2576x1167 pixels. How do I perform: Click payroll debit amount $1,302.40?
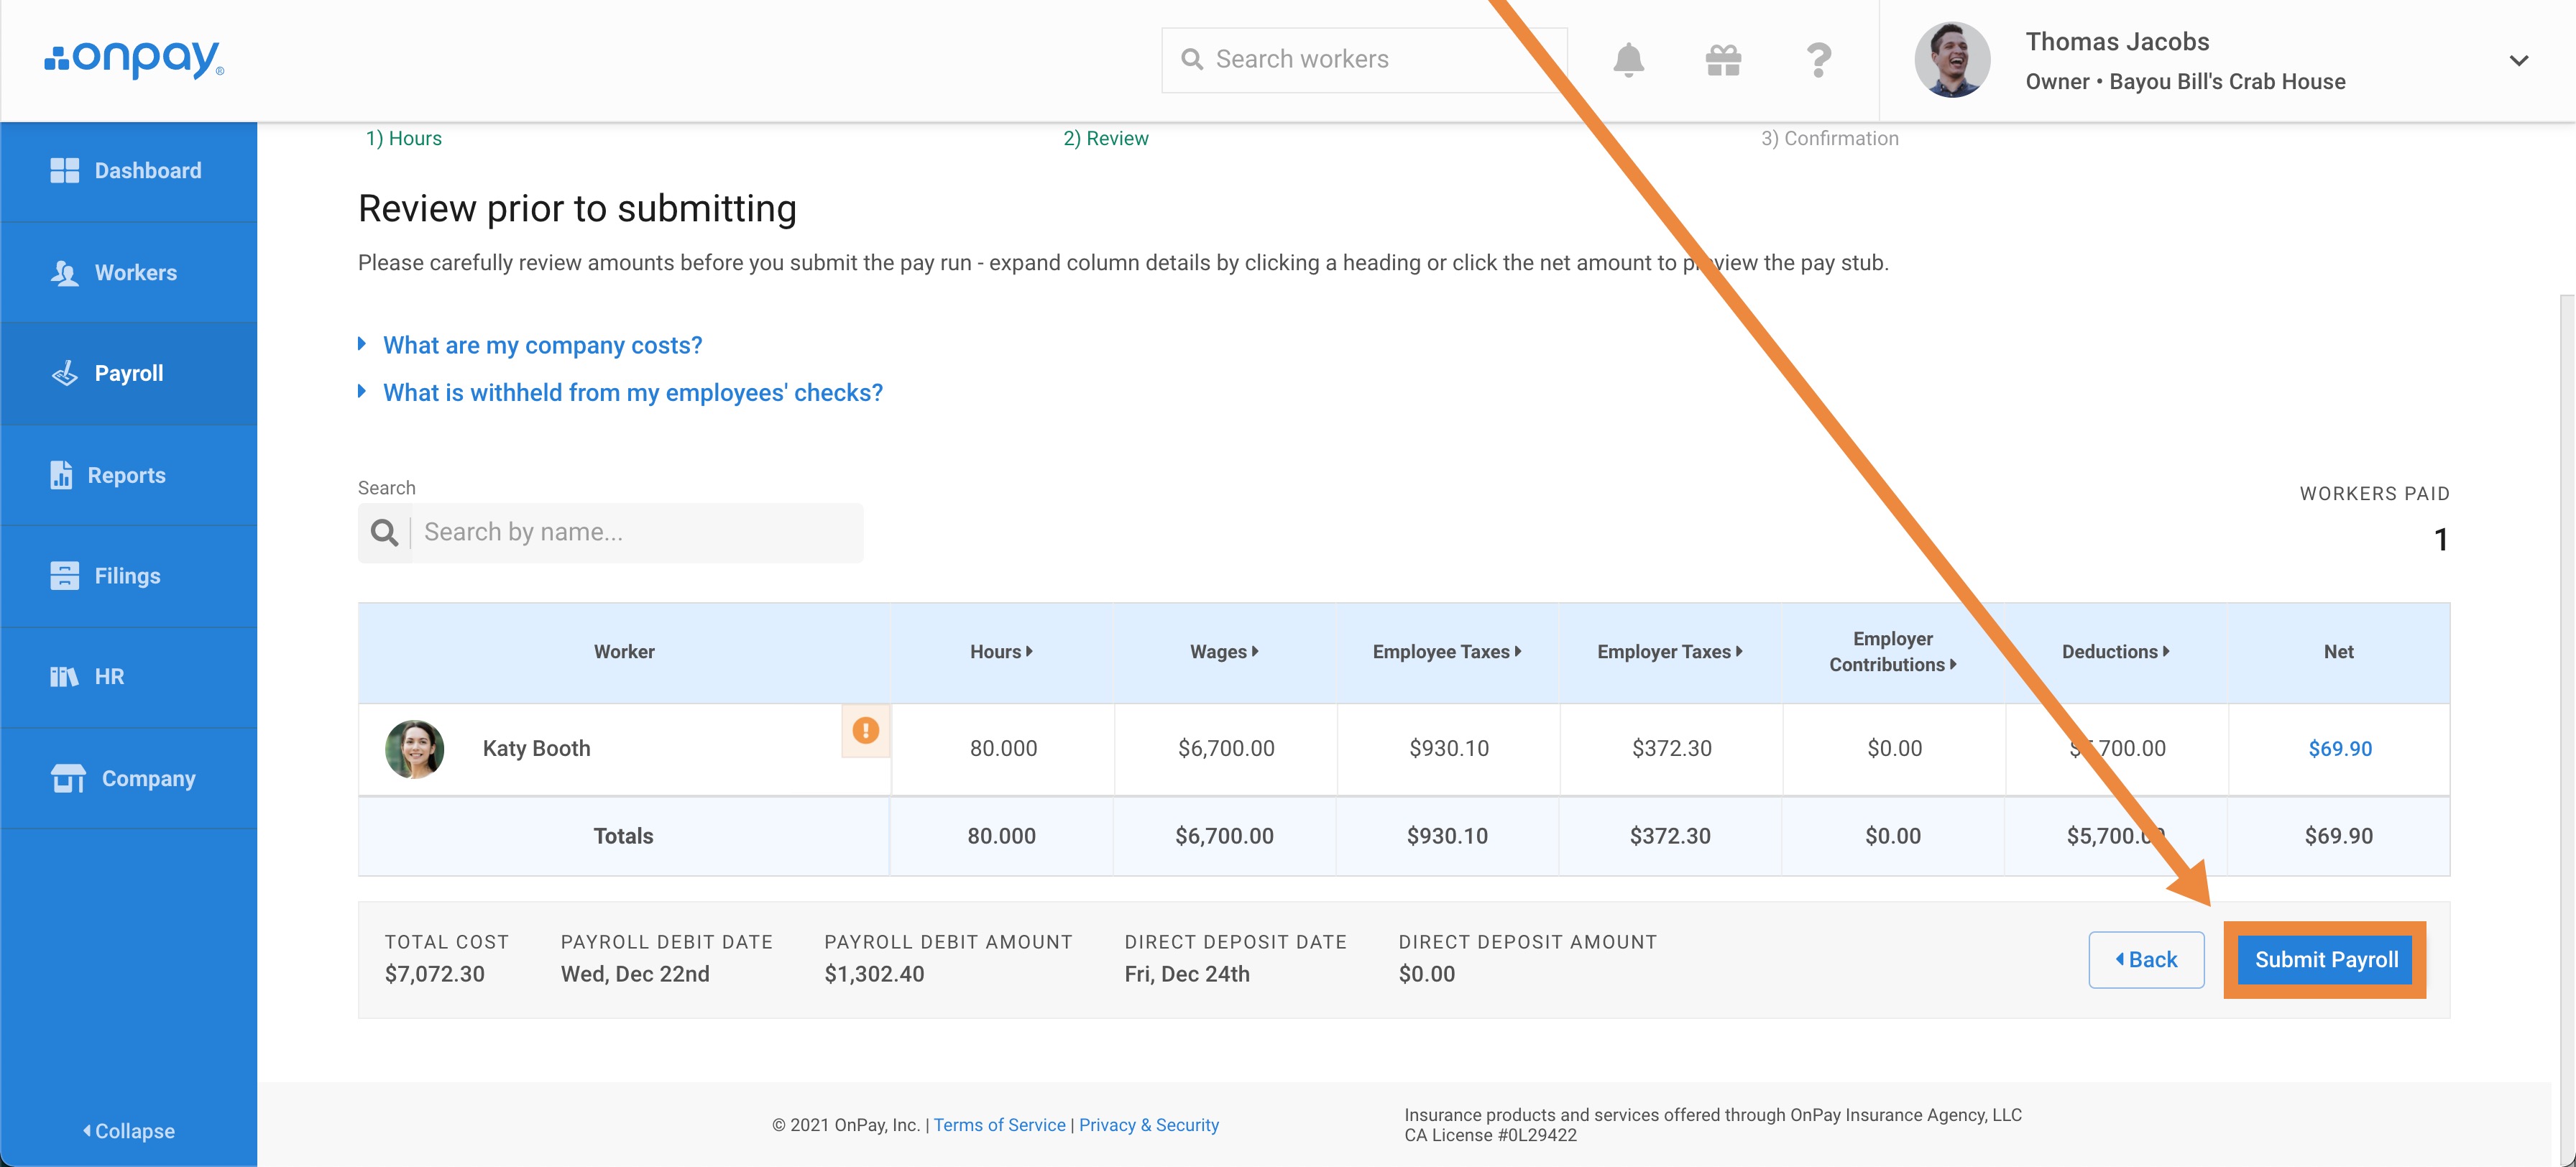point(874,974)
